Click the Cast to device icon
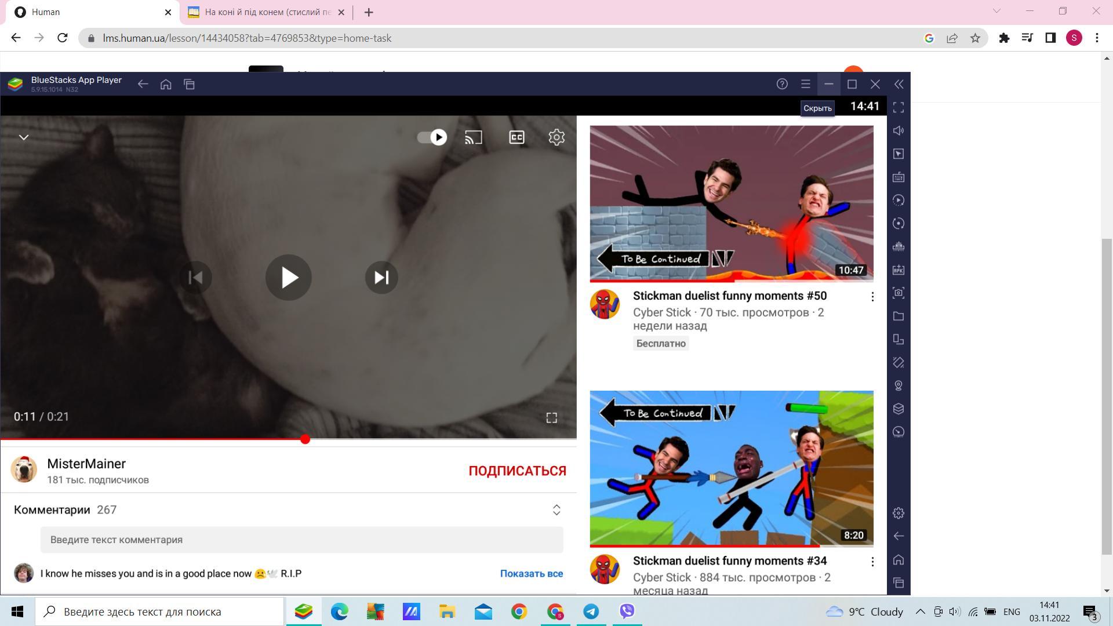The width and height of the screenshot is (1113, 626). [x=473, y=137]
